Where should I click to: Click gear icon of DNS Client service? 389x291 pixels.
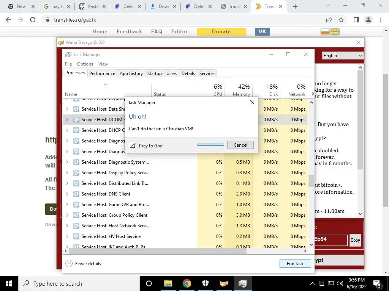click(x=76, y=194)
